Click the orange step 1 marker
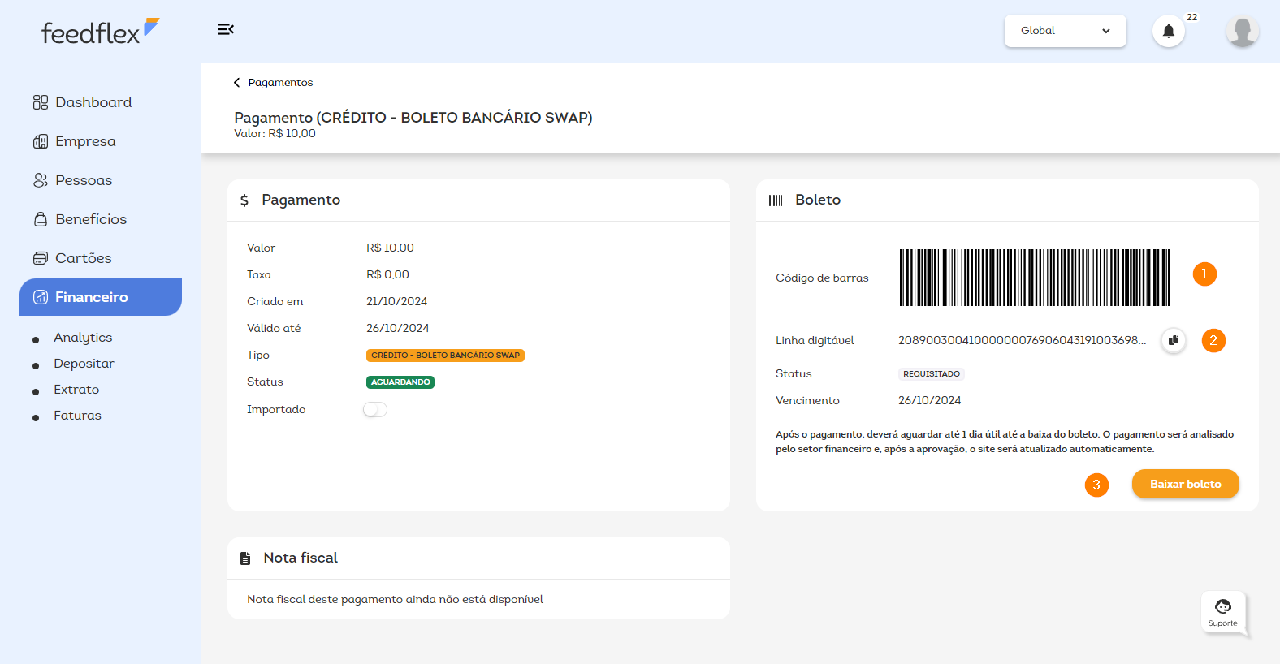1280x664 pixels. [1204, 274]
